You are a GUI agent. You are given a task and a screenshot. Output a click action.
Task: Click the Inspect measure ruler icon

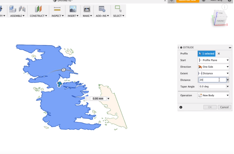point(57,9)
